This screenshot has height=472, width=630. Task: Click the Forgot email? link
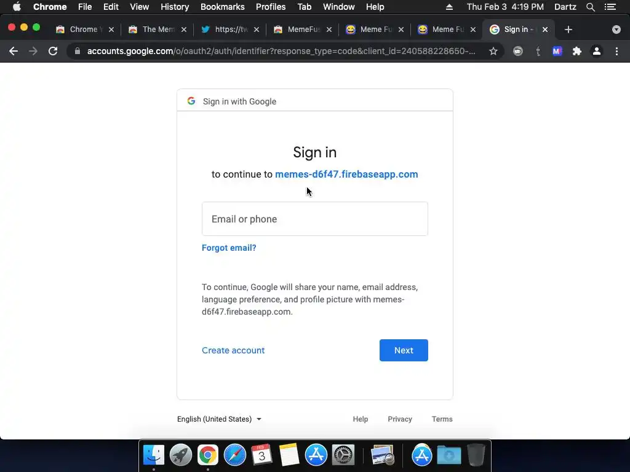coord(229,248)
